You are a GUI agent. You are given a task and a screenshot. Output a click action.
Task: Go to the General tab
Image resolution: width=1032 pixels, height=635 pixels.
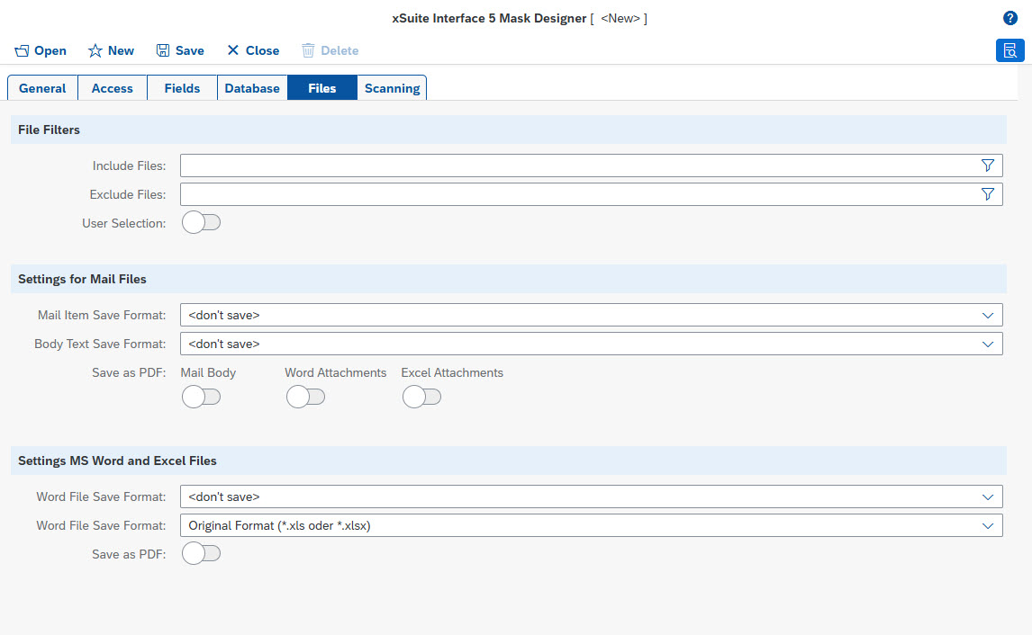coord(42,88)
